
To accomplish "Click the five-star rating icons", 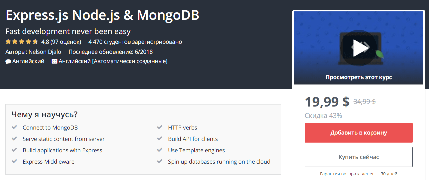I will 22,42.
